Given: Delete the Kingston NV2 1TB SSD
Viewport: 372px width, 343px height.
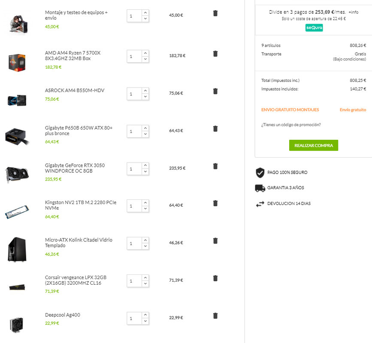Looking at the screenshot, I should click(215, 203).
